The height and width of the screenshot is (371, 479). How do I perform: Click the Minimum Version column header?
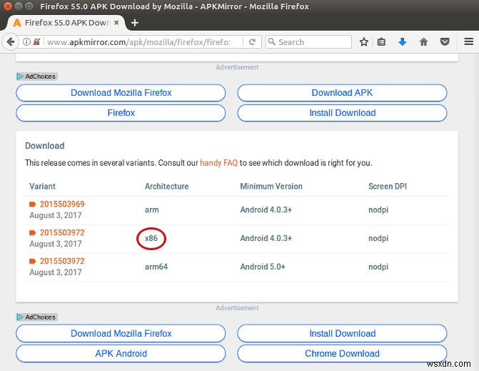point(271,187)
